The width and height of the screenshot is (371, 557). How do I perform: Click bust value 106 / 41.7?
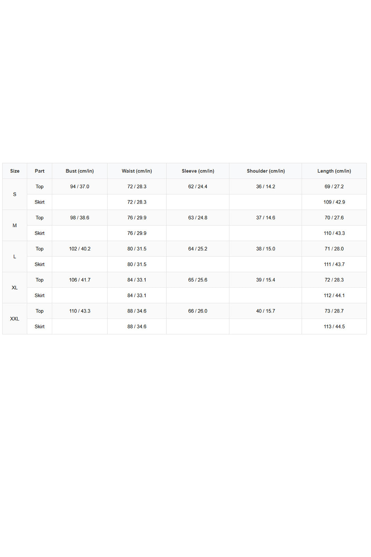pos(80,280)
